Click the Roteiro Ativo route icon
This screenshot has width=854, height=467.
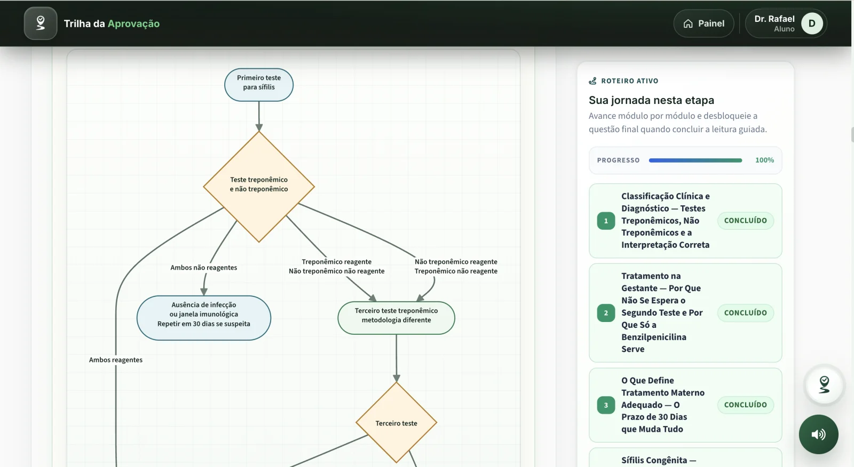tap(592, 81)
